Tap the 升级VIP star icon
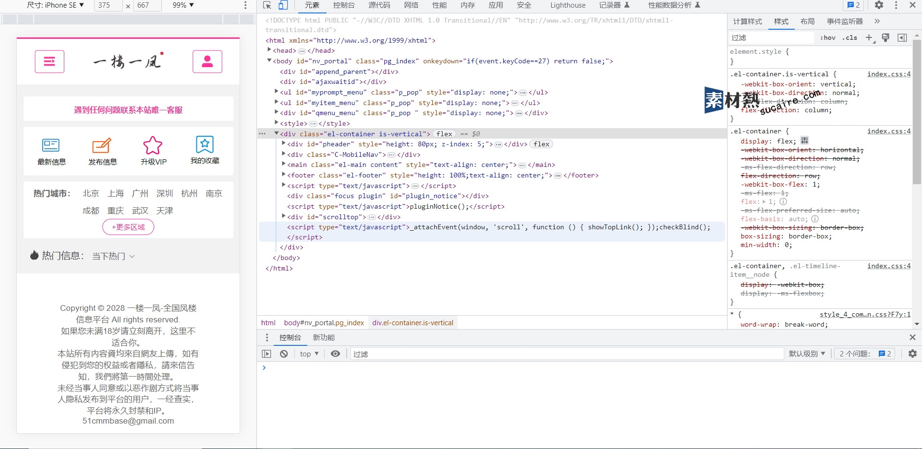 click(153, 145)
